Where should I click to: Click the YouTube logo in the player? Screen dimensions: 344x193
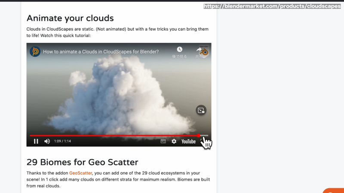coord(188,142)
